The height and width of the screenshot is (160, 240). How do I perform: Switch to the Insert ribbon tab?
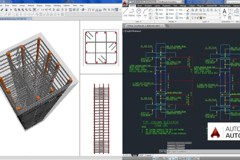coord(140,6)
